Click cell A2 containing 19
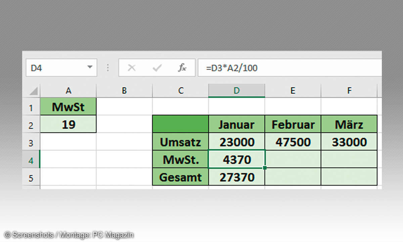Viewport: 403px width, 242px height. 68,124
